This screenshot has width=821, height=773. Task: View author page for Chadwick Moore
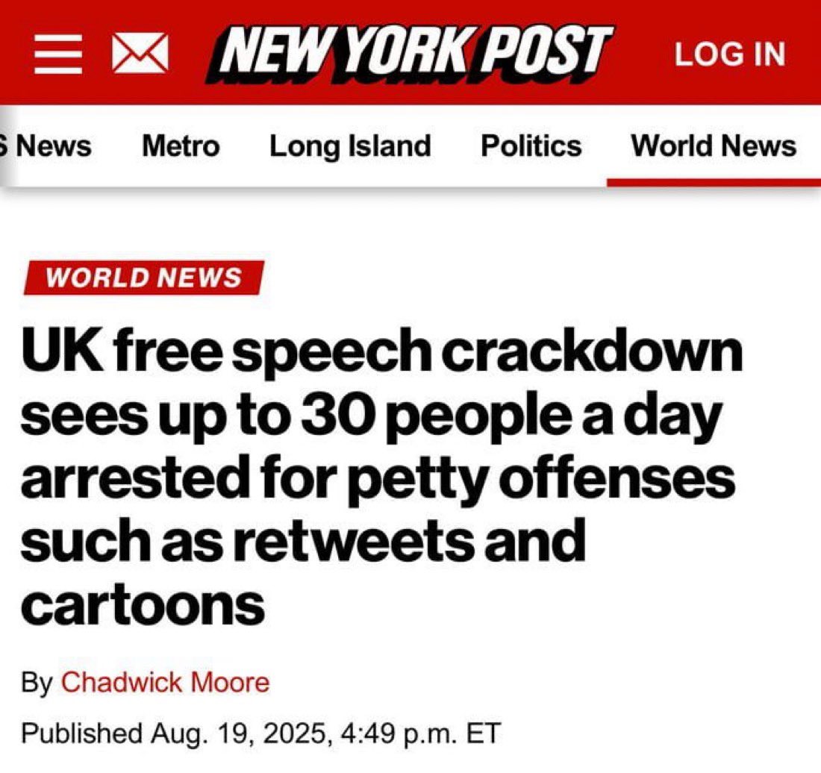166,683
